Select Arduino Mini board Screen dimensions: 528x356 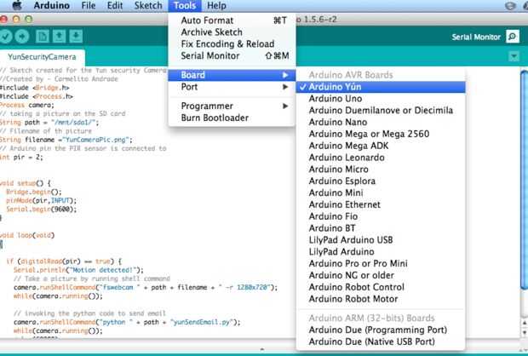(x=381, y=193)
